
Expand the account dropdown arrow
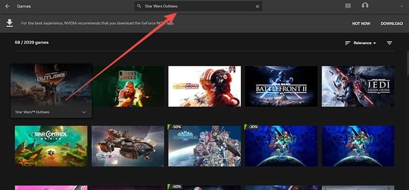tap(401, 6)
